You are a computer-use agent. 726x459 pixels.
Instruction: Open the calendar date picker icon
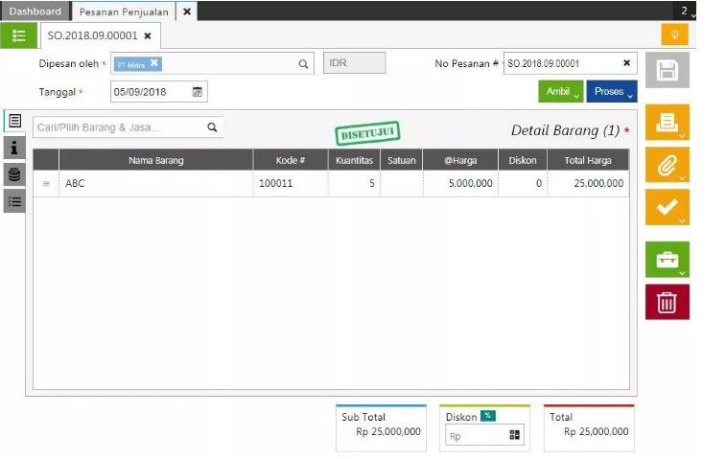[197, 92]
